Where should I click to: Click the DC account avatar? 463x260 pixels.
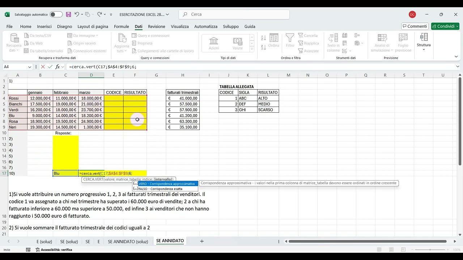pyautogui.click(x=412, y=14)
